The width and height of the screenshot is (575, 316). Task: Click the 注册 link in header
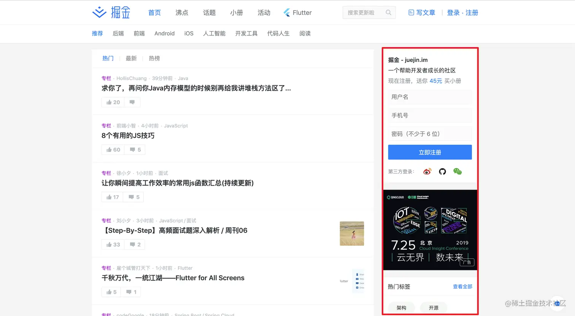[472, 13]
